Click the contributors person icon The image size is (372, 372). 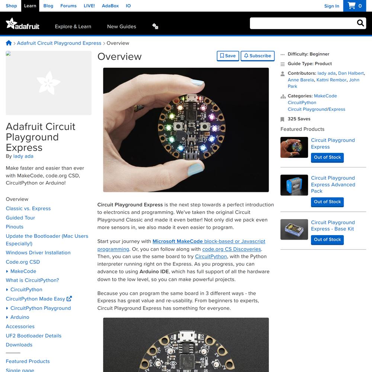(x=283, y=74)
